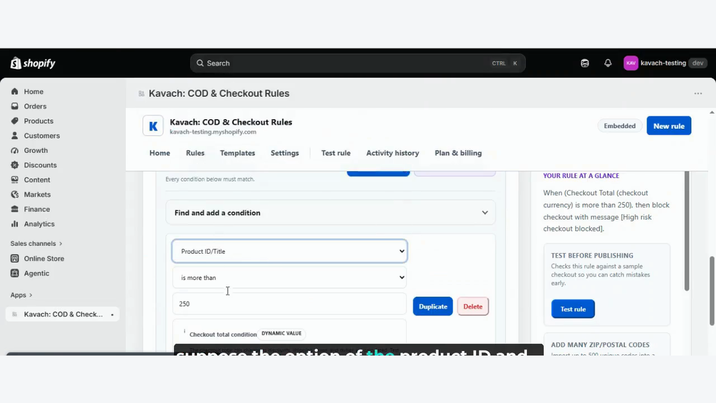Switch to the Activity history tab
This screenshot has width=716, height=403.
coord(392,153)
